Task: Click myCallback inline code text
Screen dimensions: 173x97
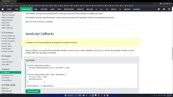Action: point(98,50)
